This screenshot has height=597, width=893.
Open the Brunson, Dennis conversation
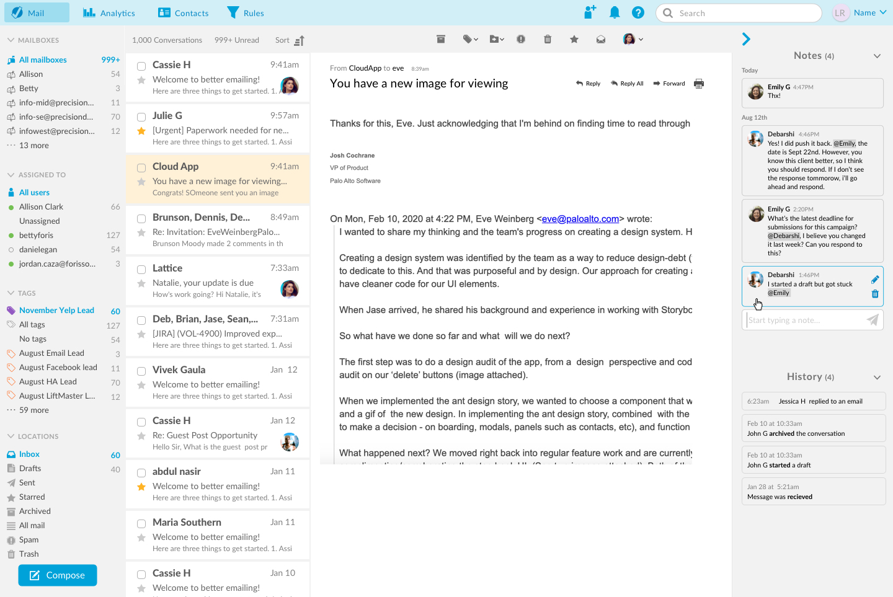(x=218, y=230)
